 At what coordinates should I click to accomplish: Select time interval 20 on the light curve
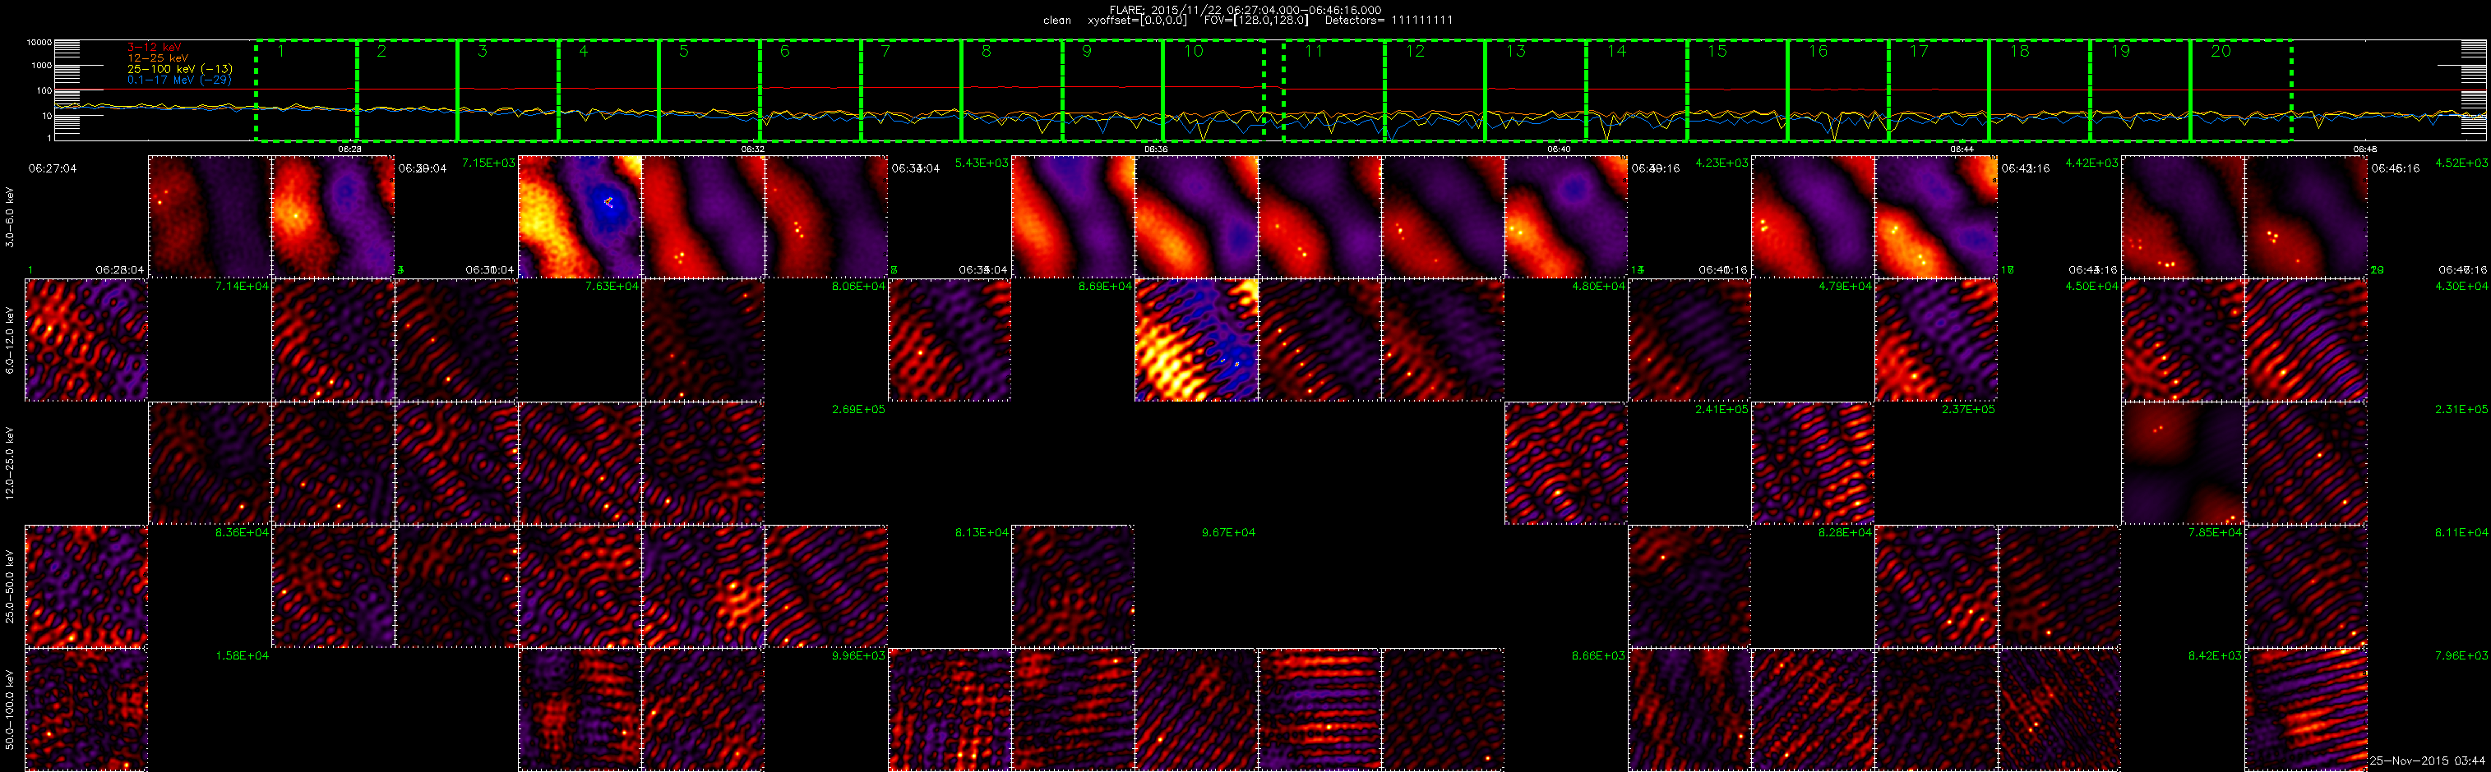[x=2242, y=91]
